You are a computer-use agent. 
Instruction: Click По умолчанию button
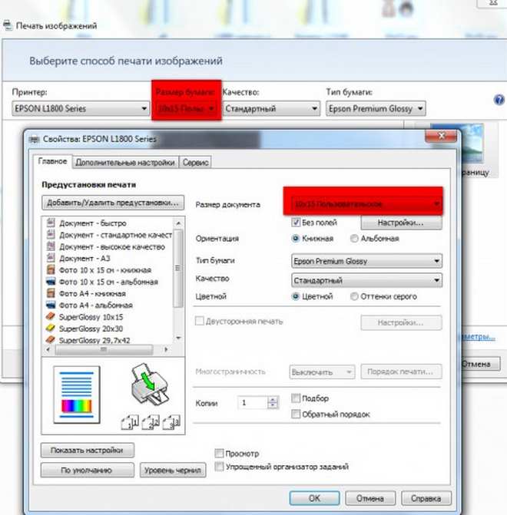87,470
